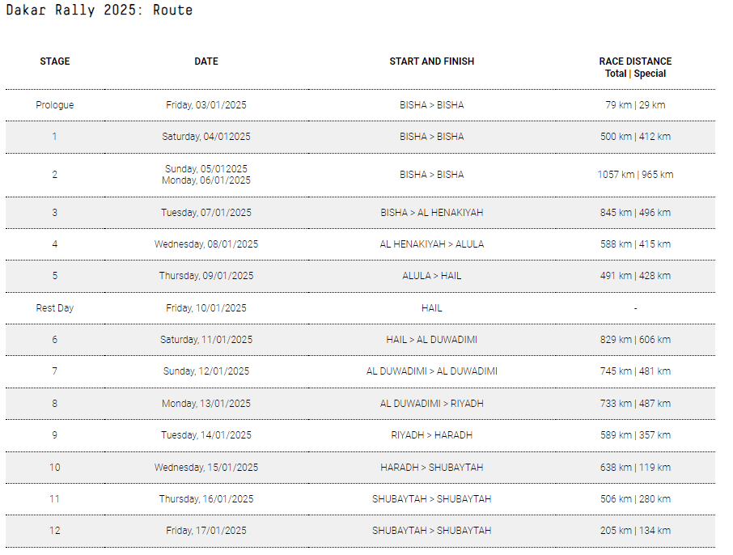The image size is (733, 555).
Task: Click the 'AL HENAKIYAH > ALULA' route cell
Action: (x=431, y=244)
